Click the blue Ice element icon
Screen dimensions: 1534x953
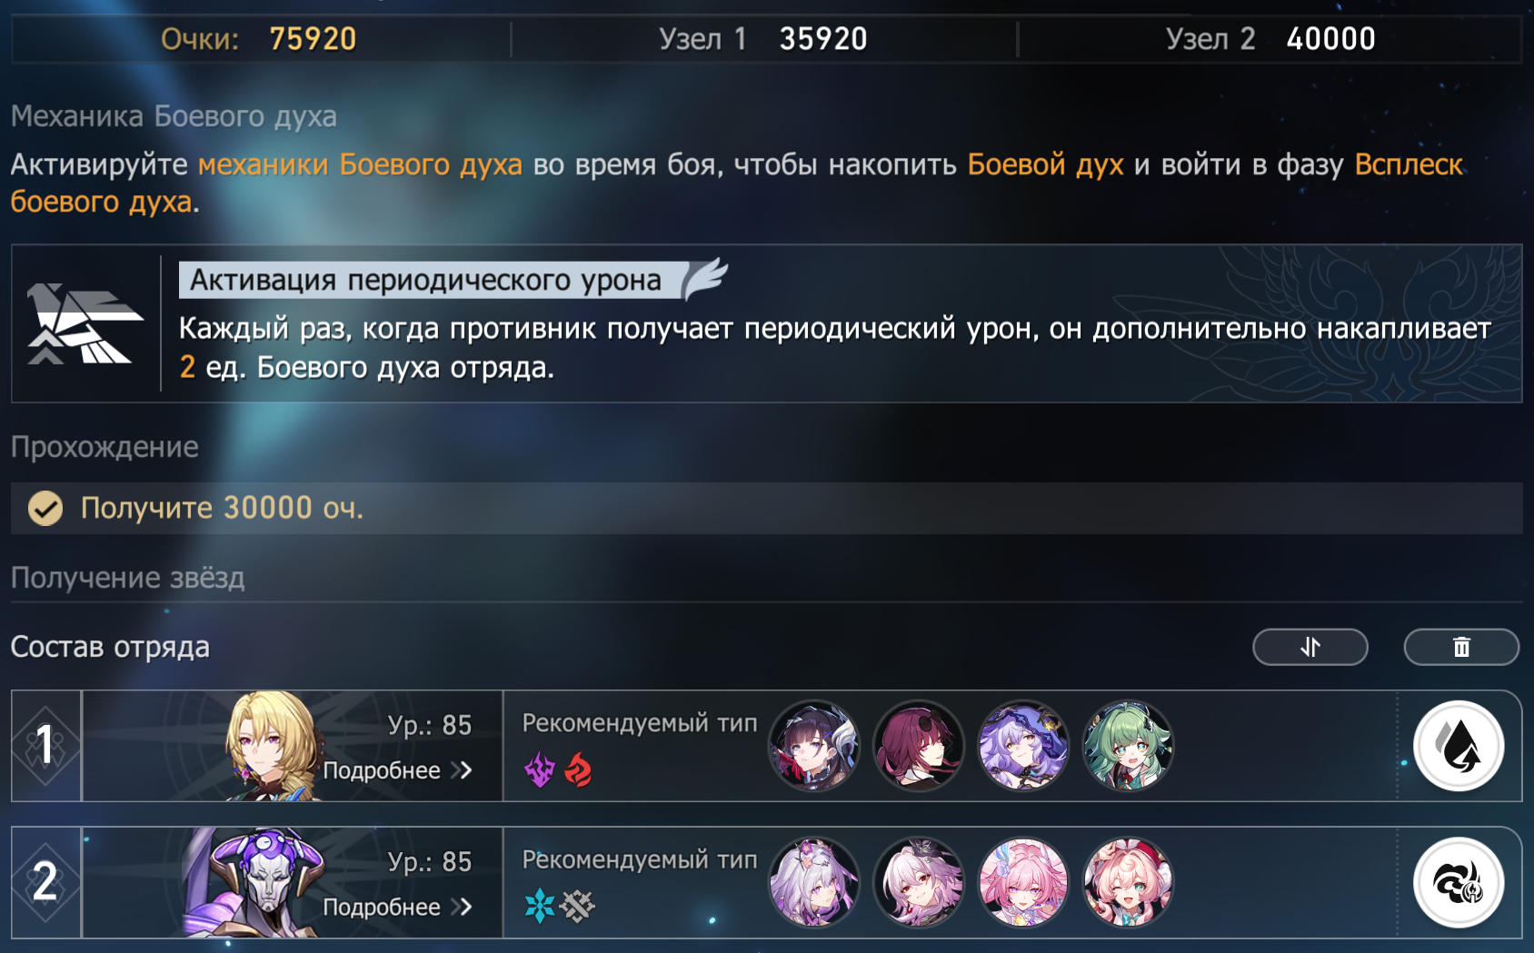[x=540, y=906]
